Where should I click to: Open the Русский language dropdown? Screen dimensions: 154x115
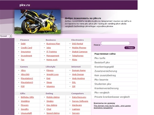click(x=6, y=36)
